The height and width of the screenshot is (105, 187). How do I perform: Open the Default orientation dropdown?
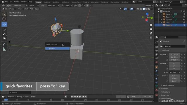[32, 6]
